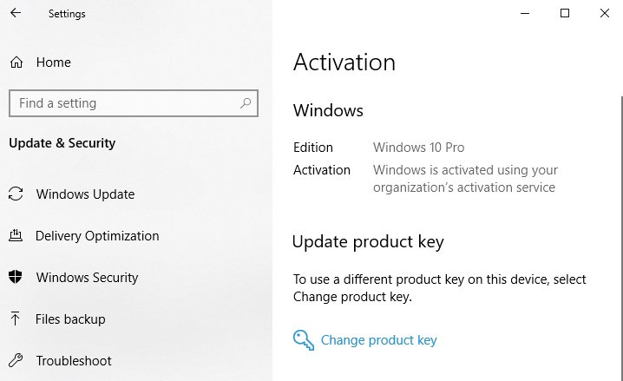This screenshot has height=381, width=623.
Task: Click the Windows Update sync icon
Action: point(16,194)
